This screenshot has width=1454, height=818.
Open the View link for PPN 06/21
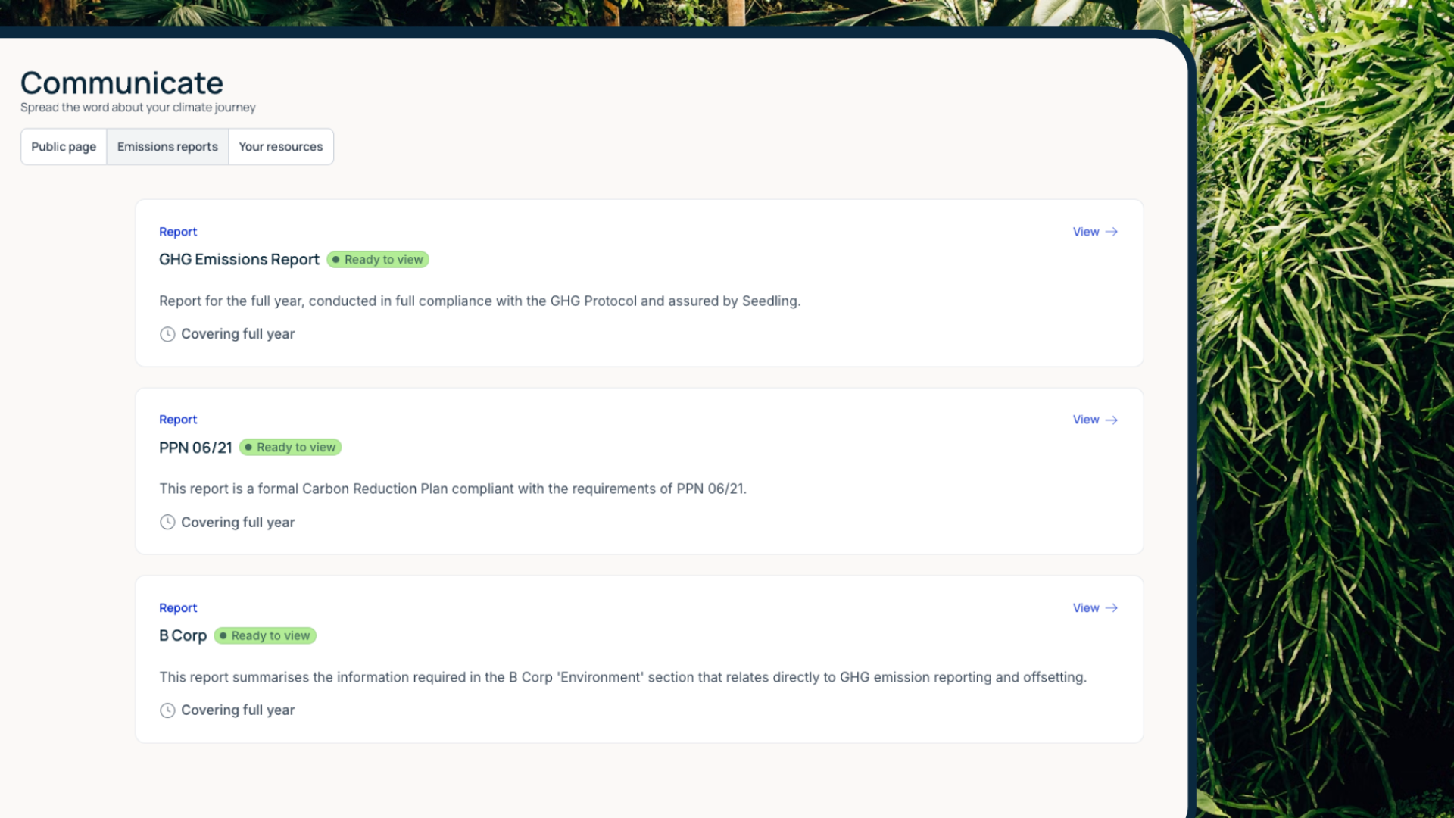click(x=1086, y=420)
